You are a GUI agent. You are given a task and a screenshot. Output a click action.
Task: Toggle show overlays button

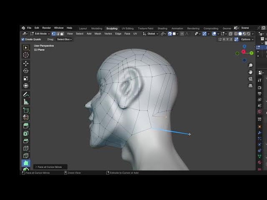coord(214,34)
